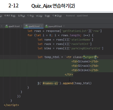Click the ${rack} table cell line
113x110 pixels.
[x=85, y=66]
